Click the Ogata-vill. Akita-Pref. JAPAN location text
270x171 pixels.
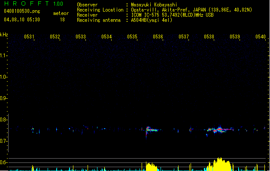pyautogui.click(x=168, y=10)
